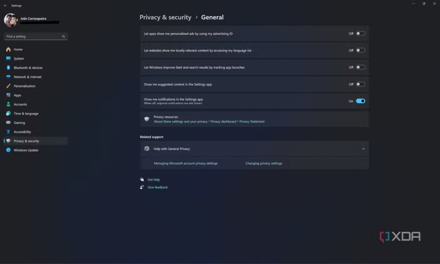Collapse the Help with General Privacy section
The height and width of the screenshot is (264, 440).
coord(363,149)
